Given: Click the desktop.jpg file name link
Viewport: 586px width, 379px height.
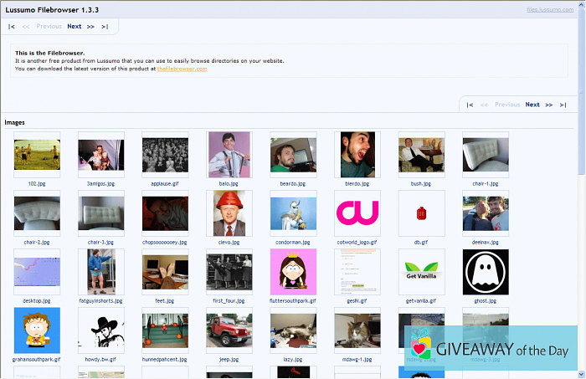Looking at the screenshot, I should (x=37, y=300).
